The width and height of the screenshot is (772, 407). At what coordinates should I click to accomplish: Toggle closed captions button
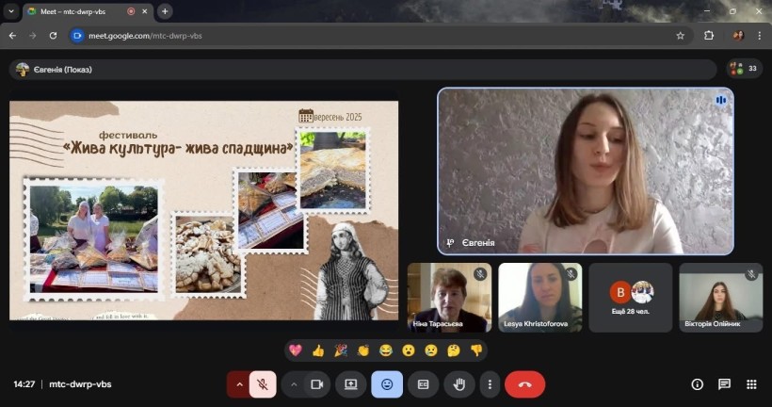424,384
